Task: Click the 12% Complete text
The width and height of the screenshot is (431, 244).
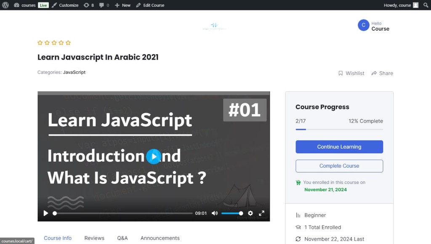Action: 366,121
